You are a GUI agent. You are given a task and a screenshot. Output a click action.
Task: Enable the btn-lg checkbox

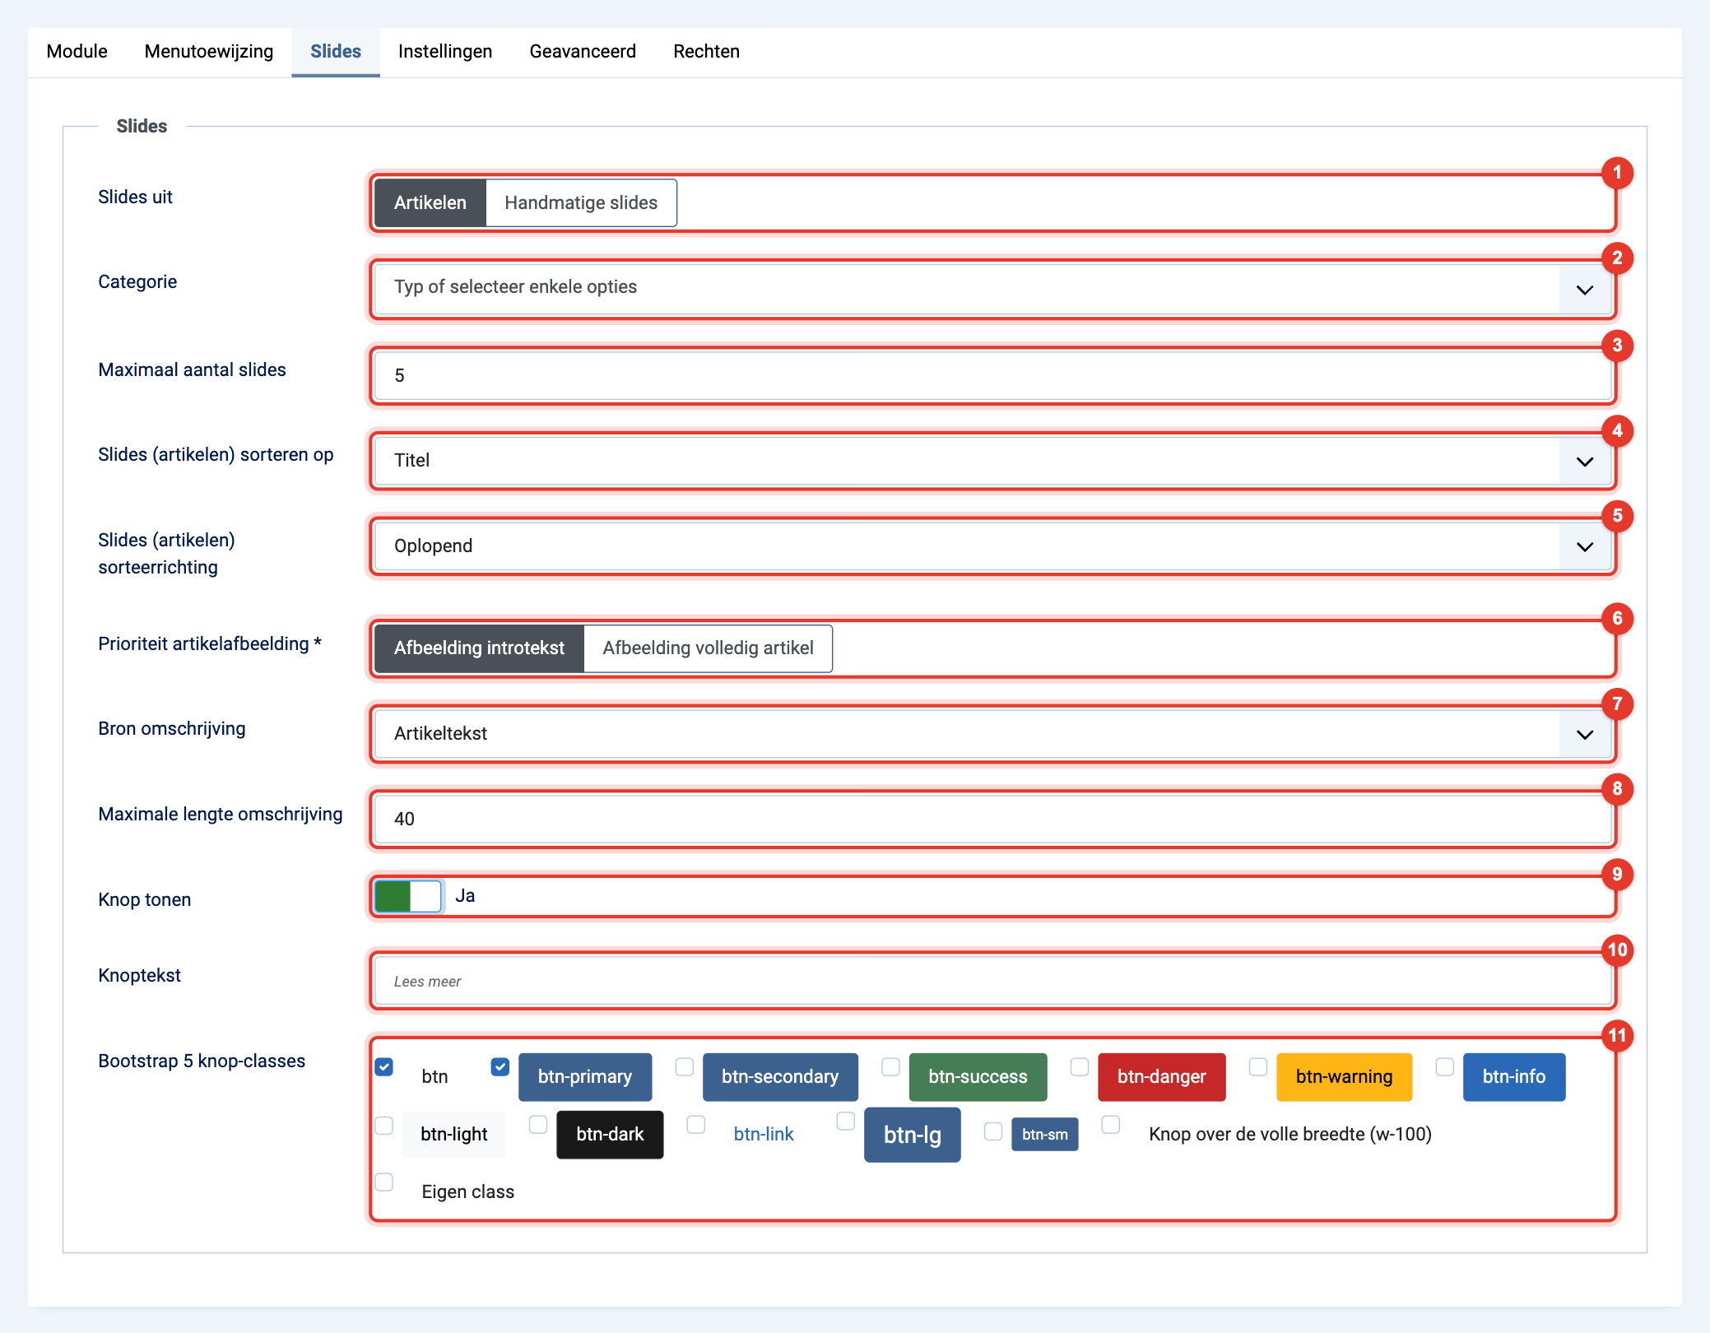[x=846, y=1122]
